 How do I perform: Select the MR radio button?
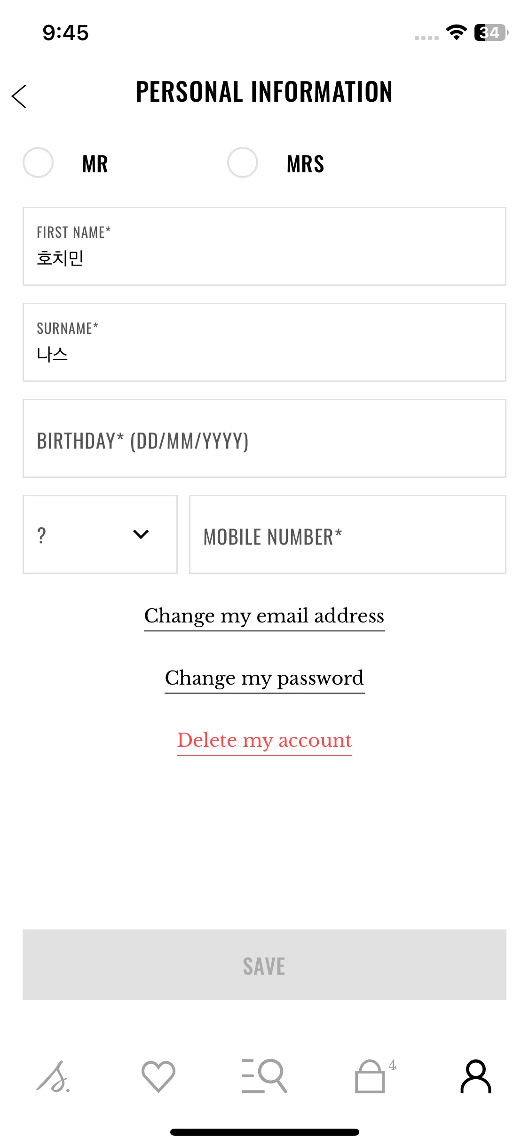[x=38, y=162]
